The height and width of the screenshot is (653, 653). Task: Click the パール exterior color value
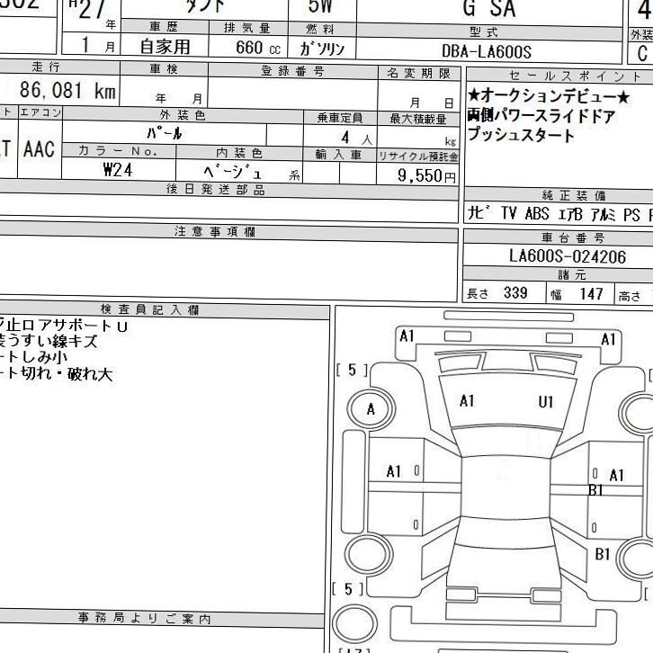tap(165, 133)
